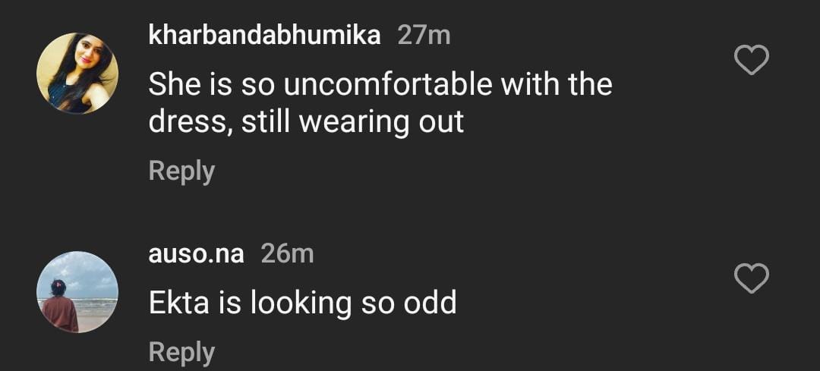This screenshot has width=820, height=371.
Task: Go to the auso.na username
Action: pyautogui.click(x=196, y=253)
